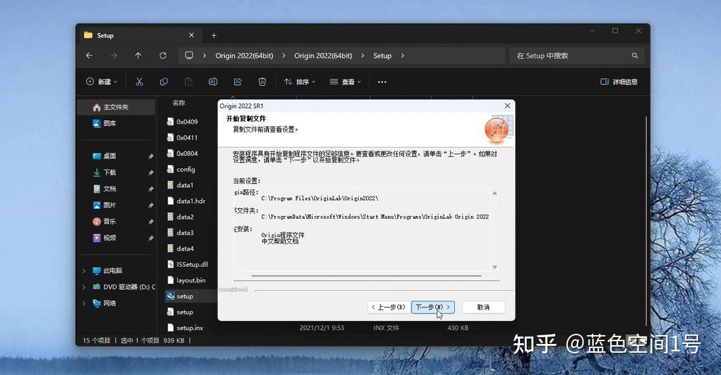Click the Up one level arrow
721x375 pixels.
[138, 55]
